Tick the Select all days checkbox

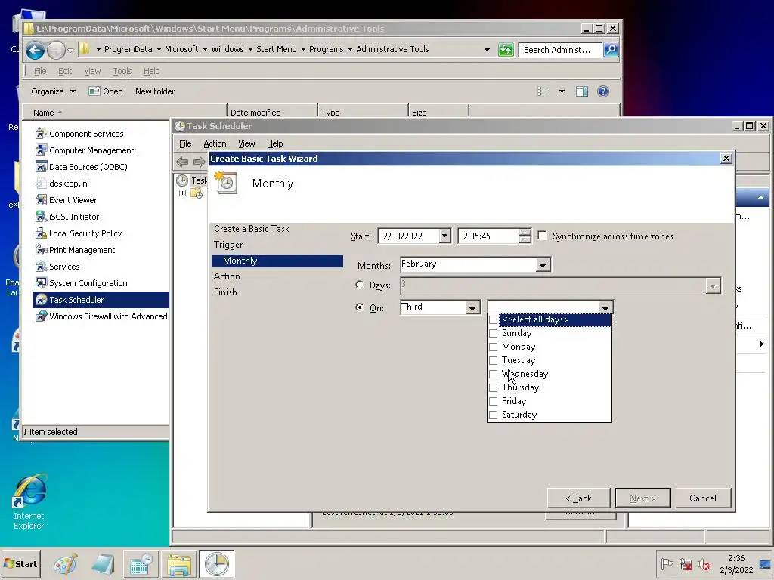click(x=493, y=319)
